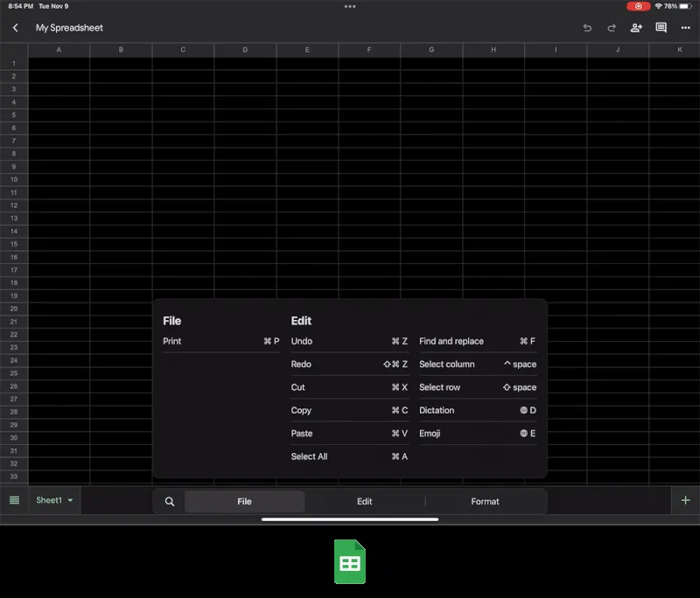Select row 10 header
Image resolution: width=700 pixels, height=598 pixels.
14,179
